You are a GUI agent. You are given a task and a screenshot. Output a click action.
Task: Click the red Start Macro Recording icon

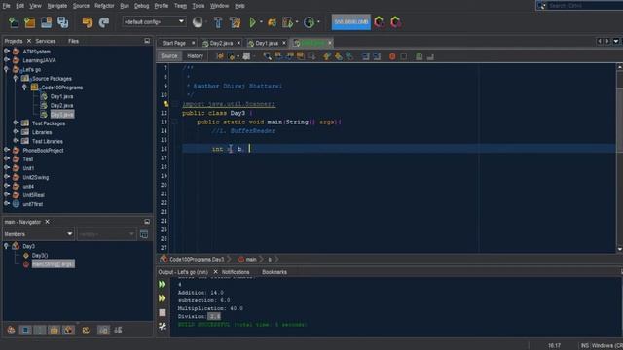tap(392, 56)
